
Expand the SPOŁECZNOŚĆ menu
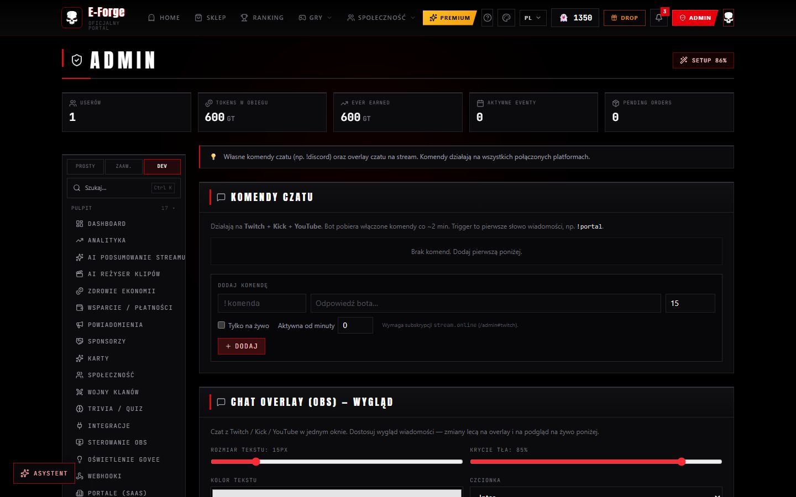click(381, 18)
